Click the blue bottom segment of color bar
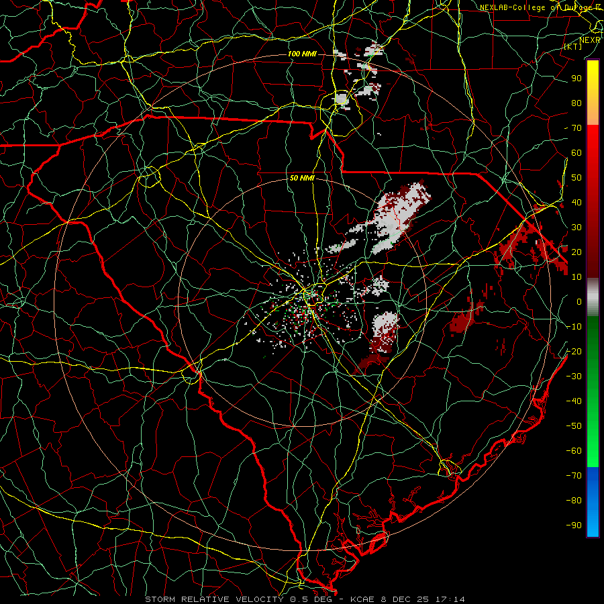The image size is (604, 604). click(593, 502)
